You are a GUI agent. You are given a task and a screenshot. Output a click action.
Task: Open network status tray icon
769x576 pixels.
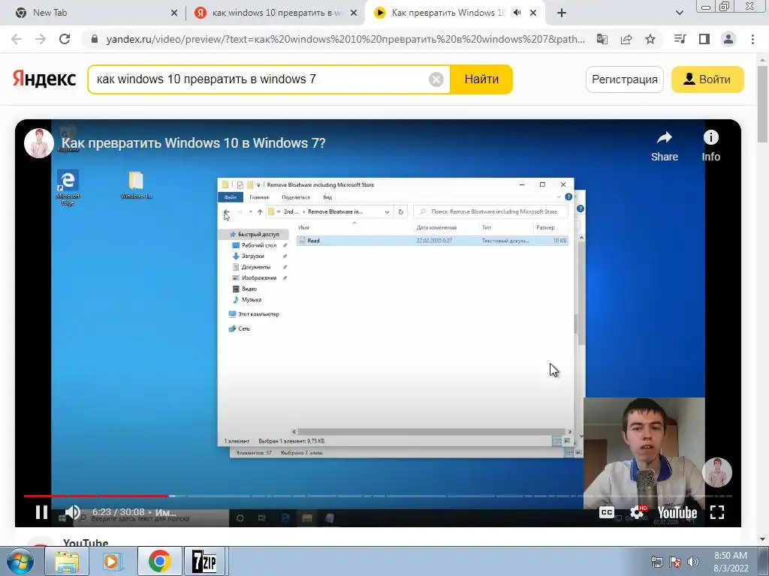(x=656, y=562)
